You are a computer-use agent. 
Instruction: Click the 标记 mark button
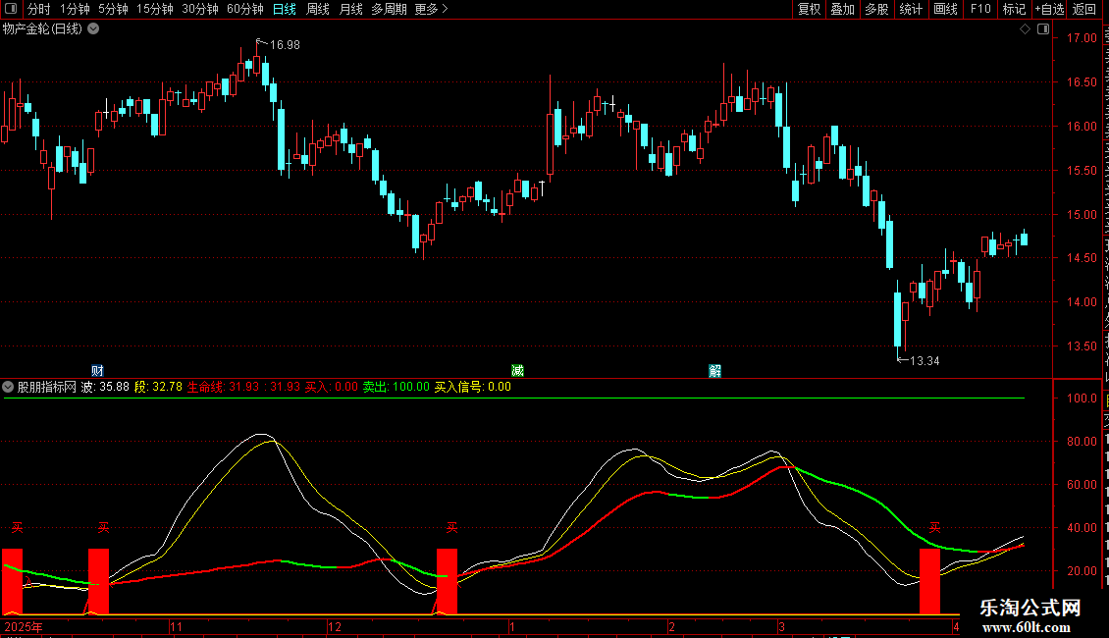(1014, 9)
